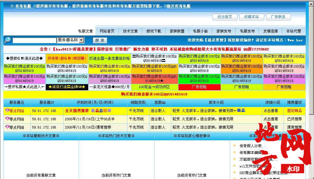This screenshot has height=179, width=314.
Task: Click 点击查看 in 已开推荐 row
Action: coord(271,119)
